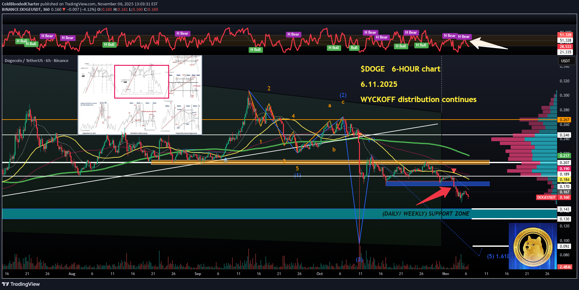Click the TradingView logo at bottom left
Screen dimensions: 579x290
click(21, 284)
